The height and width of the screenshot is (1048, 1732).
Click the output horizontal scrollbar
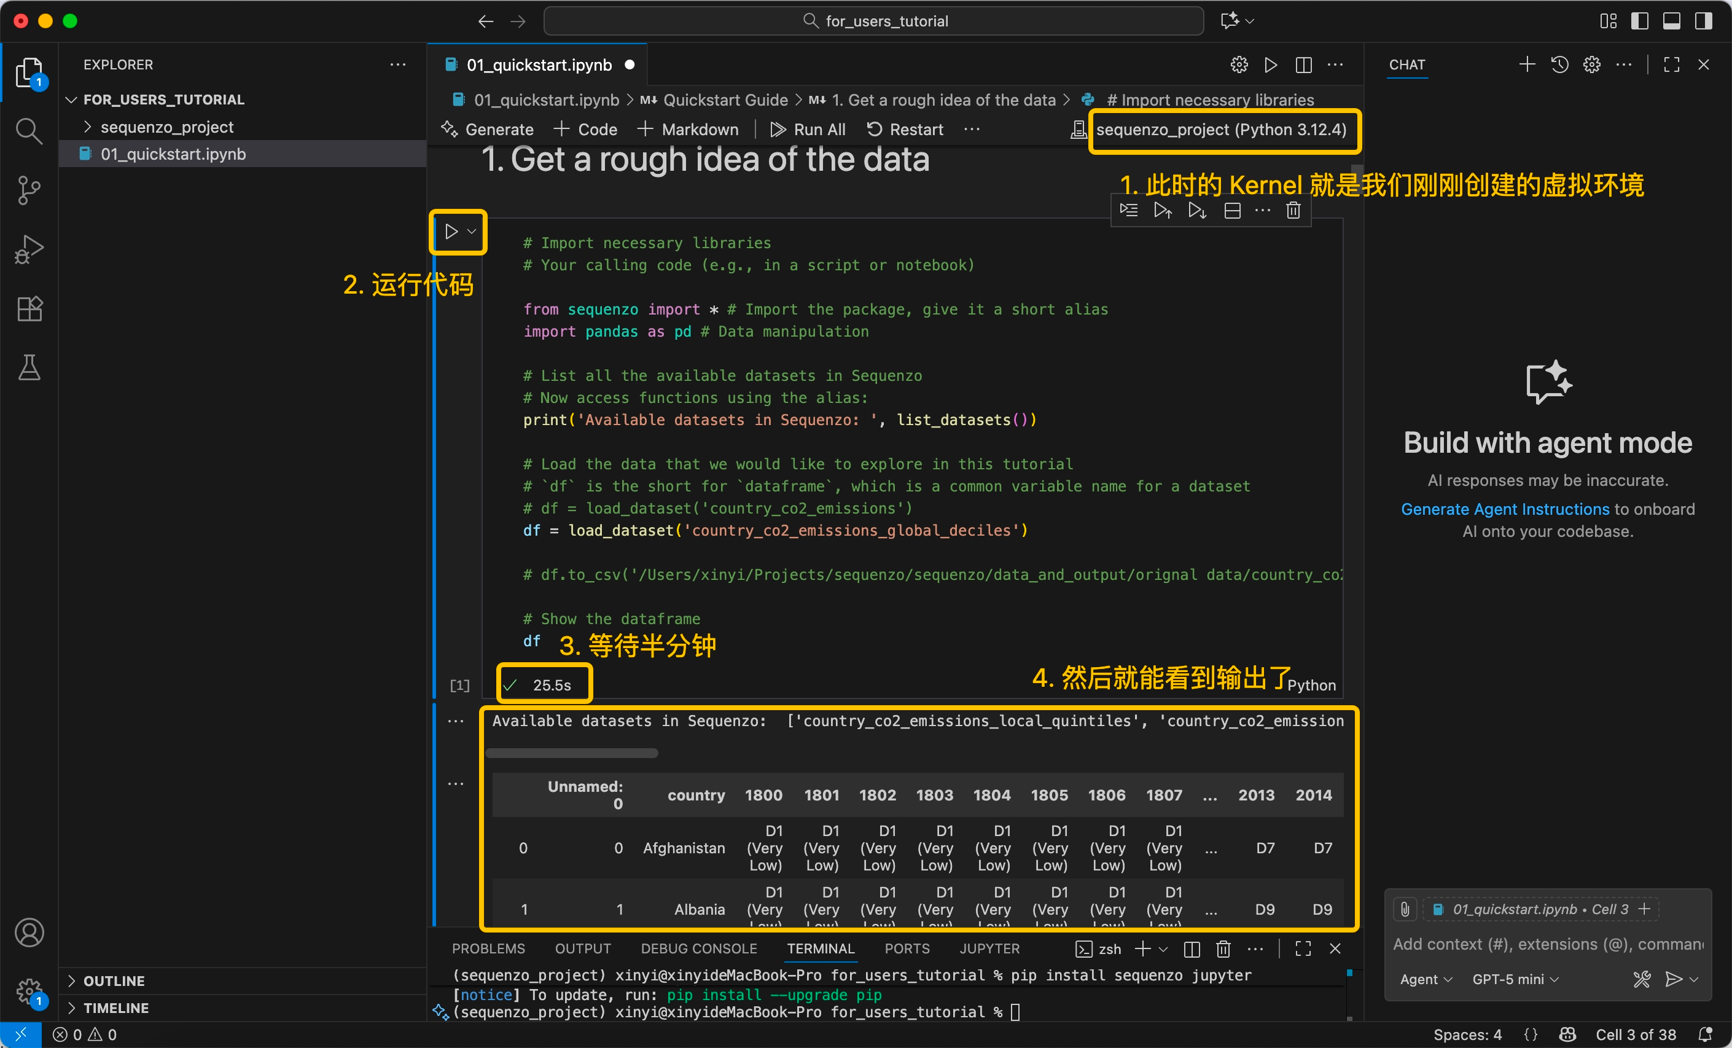[x=571, y=753]
